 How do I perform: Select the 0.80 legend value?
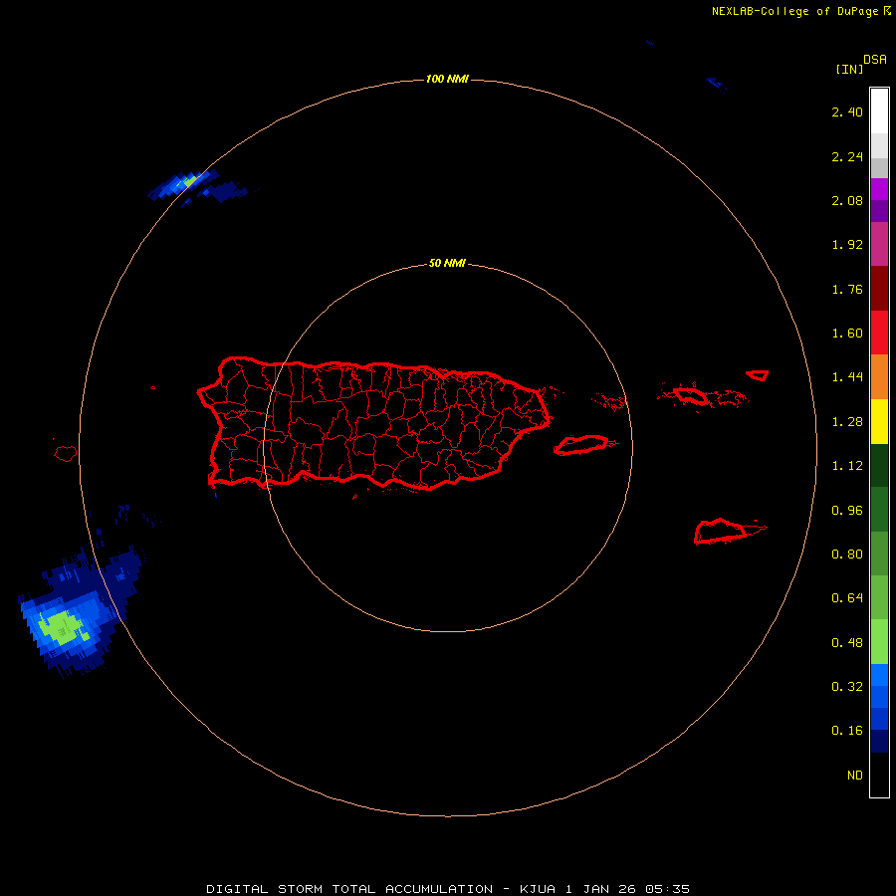click(847, 555)
